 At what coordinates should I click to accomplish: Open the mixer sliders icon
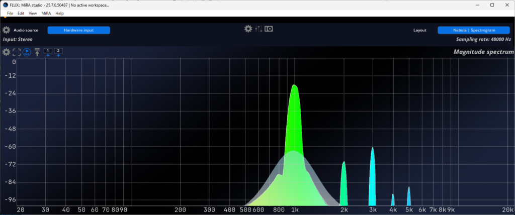point(259,29)
